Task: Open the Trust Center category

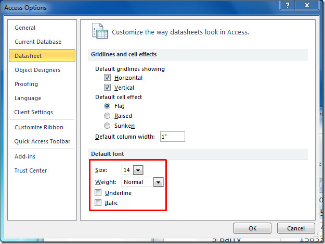Action: coord(42,170)
